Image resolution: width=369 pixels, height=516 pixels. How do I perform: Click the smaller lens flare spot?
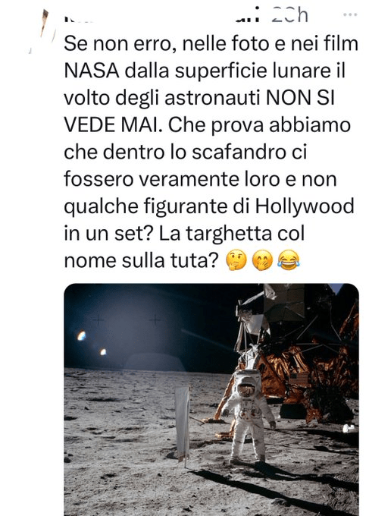tap(103, 352)
